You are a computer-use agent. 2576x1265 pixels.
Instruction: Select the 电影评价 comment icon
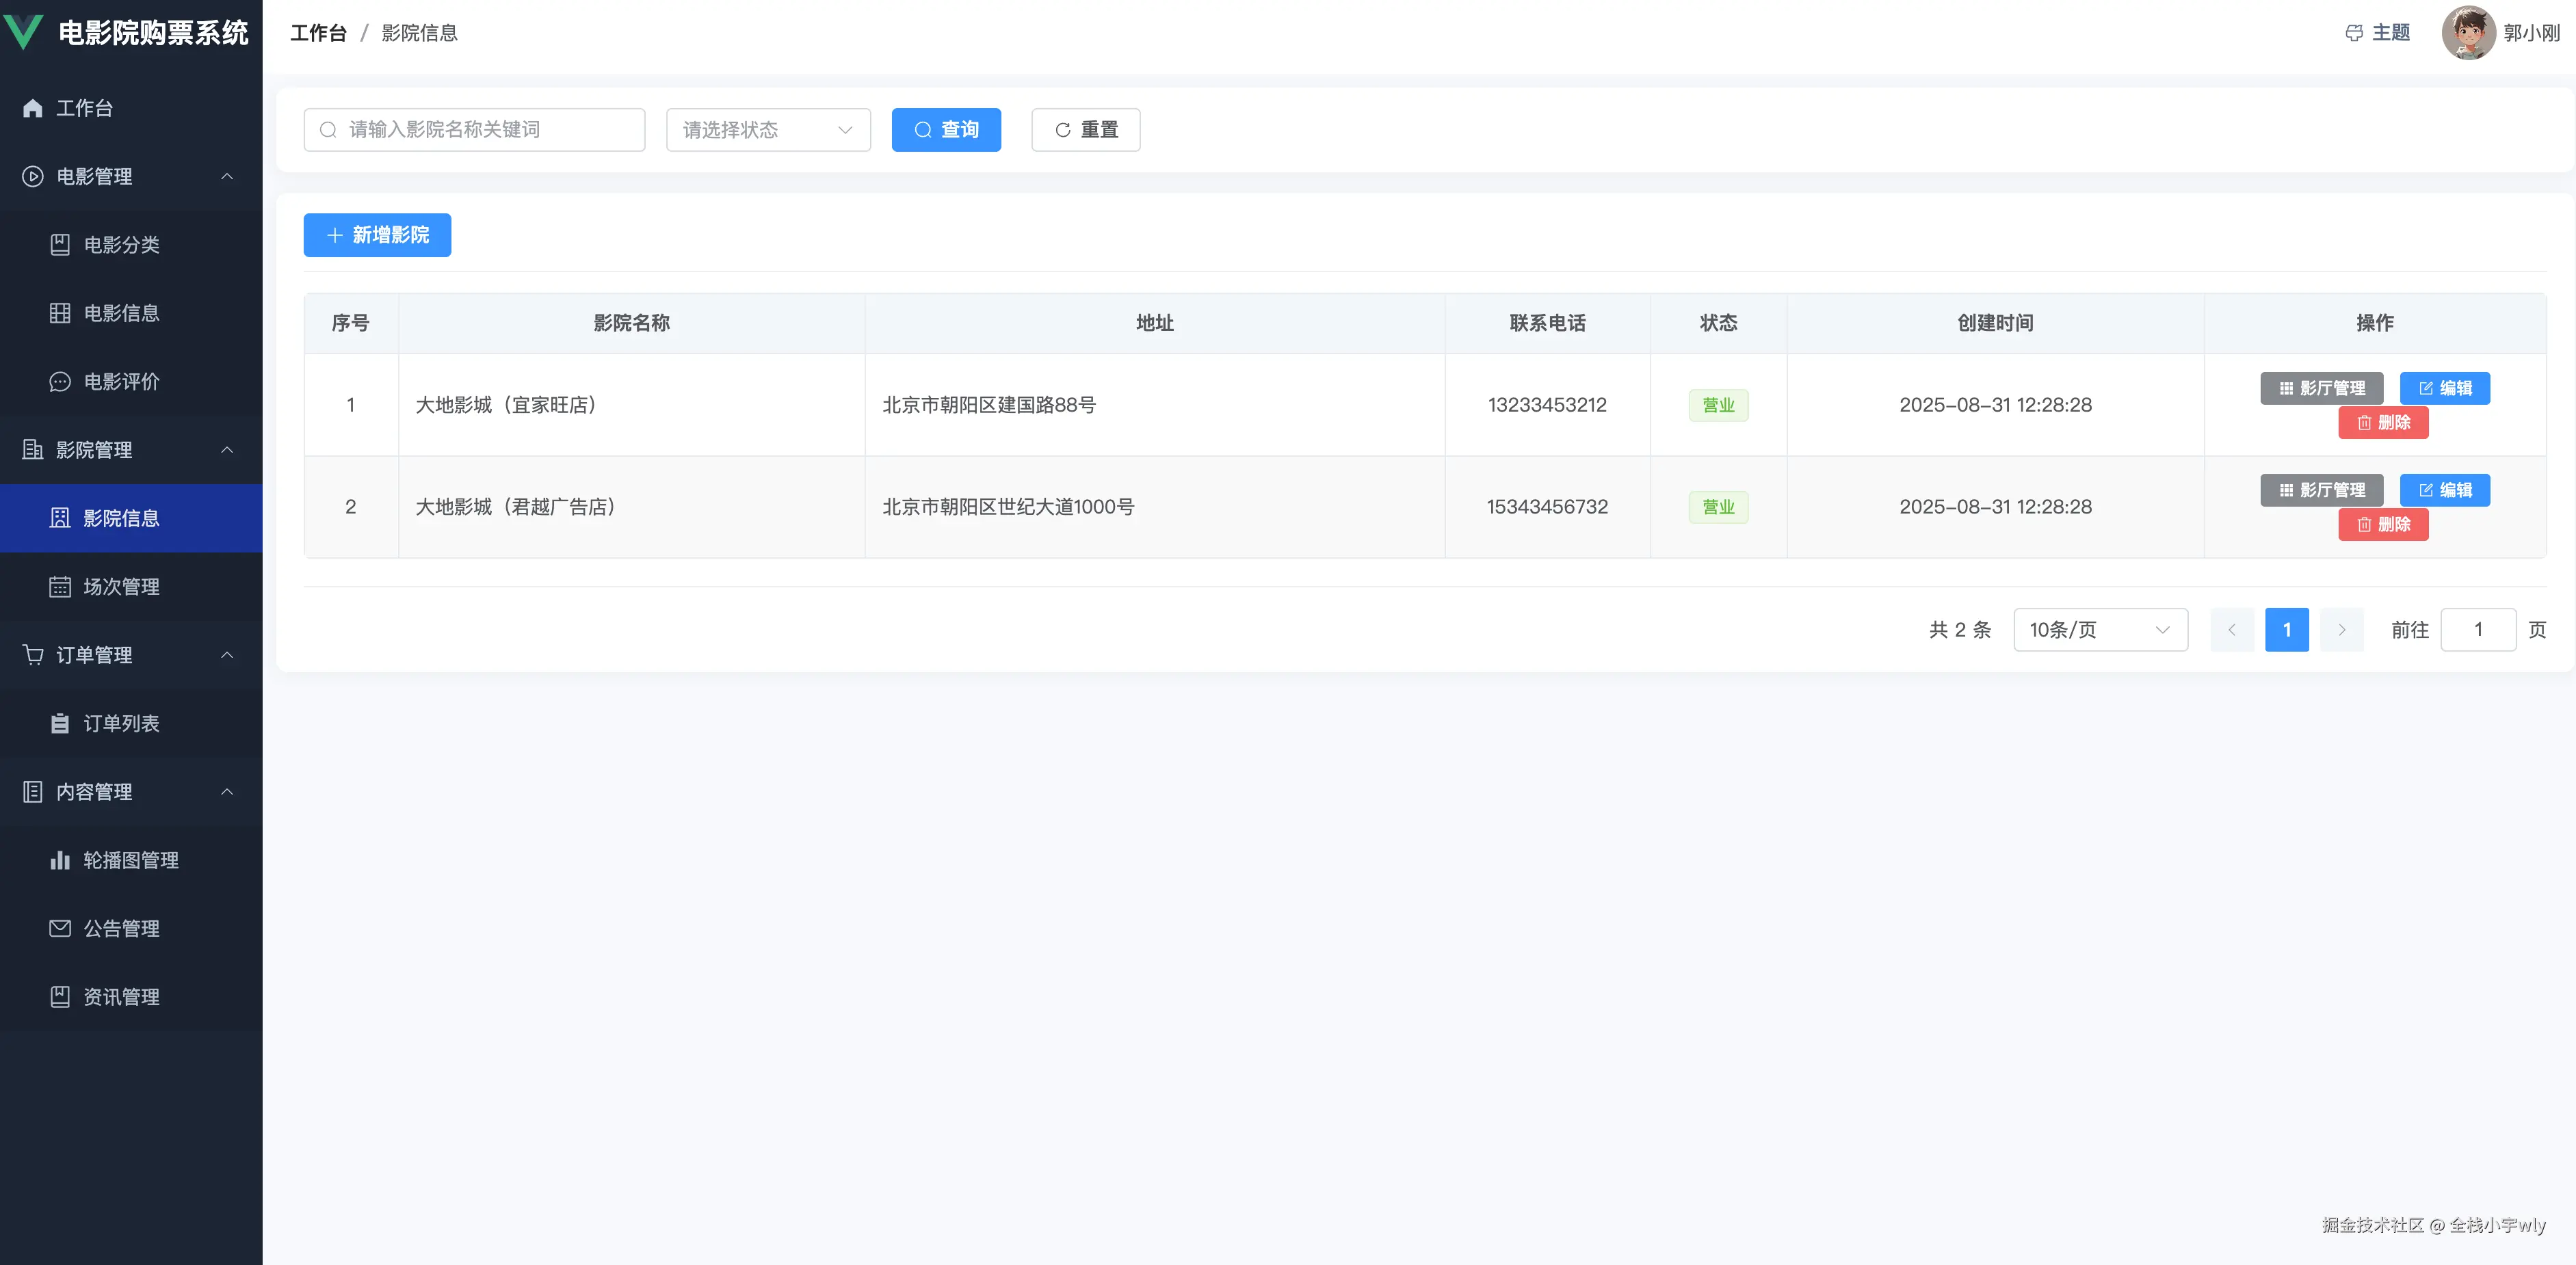click(59, 381)
